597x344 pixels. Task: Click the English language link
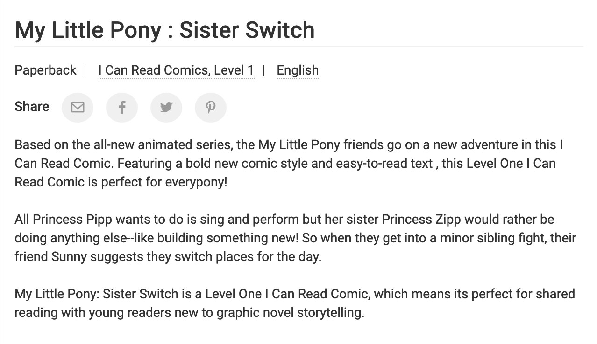pyautogui.click(x=298, y=70)
